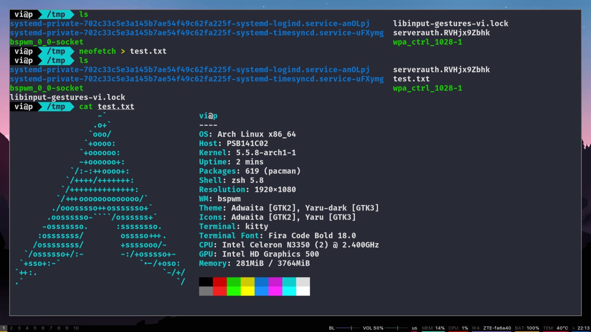The height and width of the screenshot is (332, 591).
Task: Click 'Memory: 281MiB / 3764MiB' line
Action: [254, 263]
